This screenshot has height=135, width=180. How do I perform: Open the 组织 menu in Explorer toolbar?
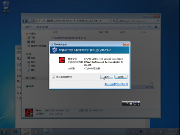click(x=29, y=27)
